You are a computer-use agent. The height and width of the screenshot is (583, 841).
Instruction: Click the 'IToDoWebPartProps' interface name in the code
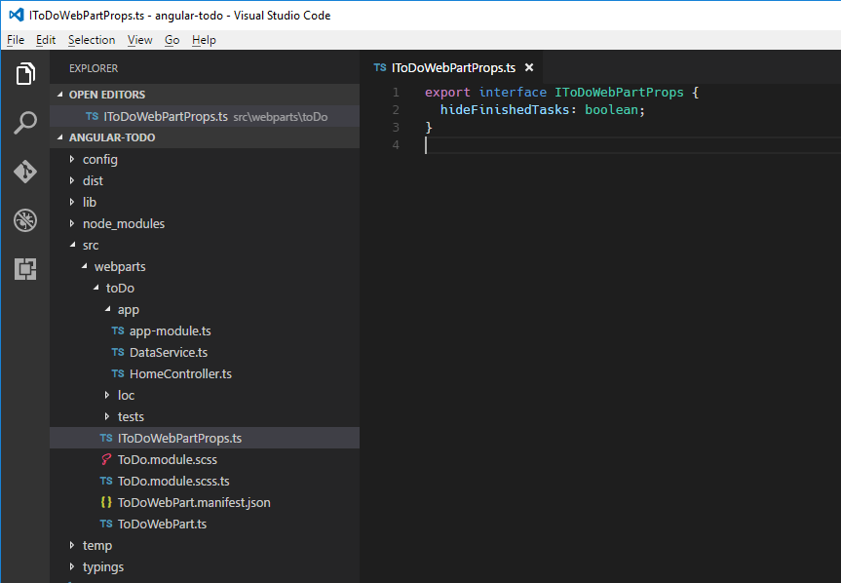pyautogui.click(x=619, y=93)
